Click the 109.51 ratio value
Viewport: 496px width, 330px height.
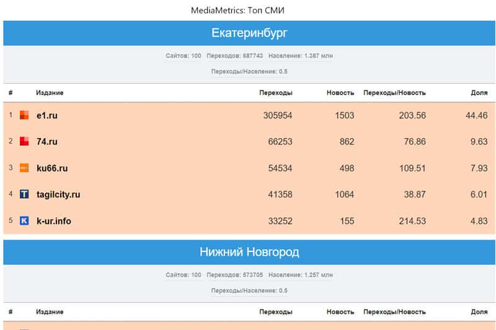412,168
